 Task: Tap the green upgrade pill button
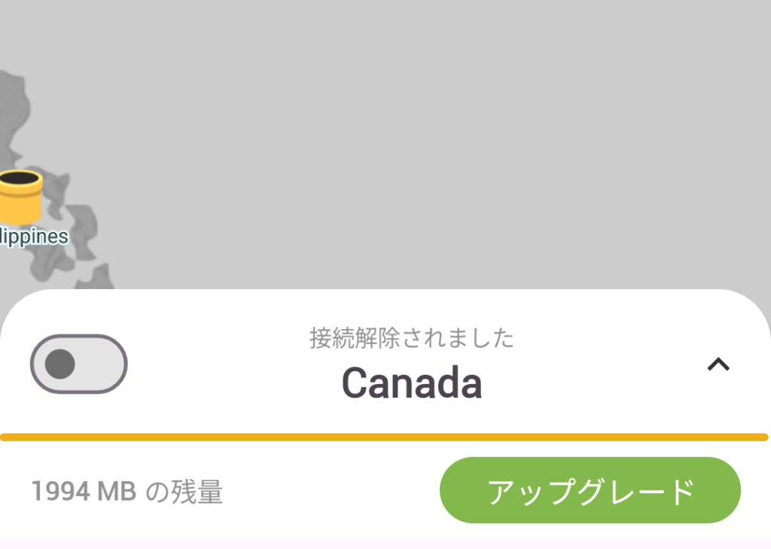click(x=590, y=490)
